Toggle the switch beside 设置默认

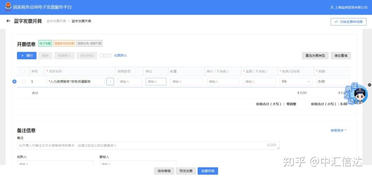coord(105,56)
